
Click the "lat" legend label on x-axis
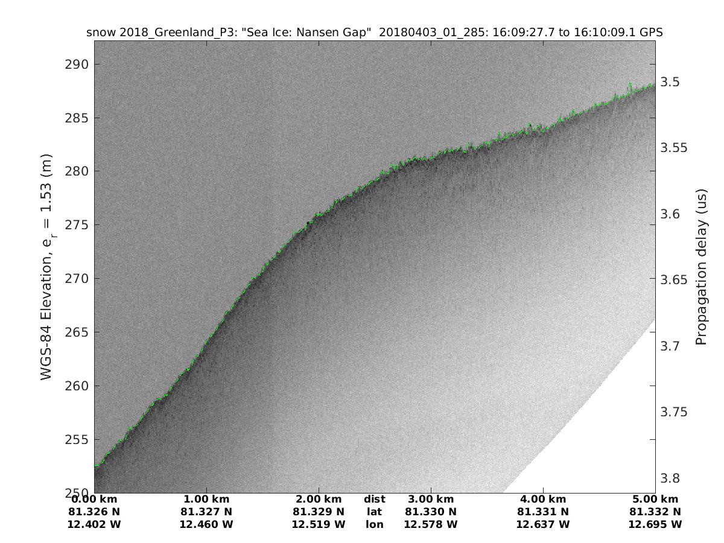pyautogui.click(x=374, y=512)
